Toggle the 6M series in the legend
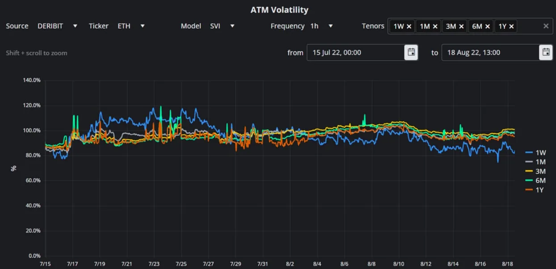The width and height of the screenshot is (556, 269). 536,181
